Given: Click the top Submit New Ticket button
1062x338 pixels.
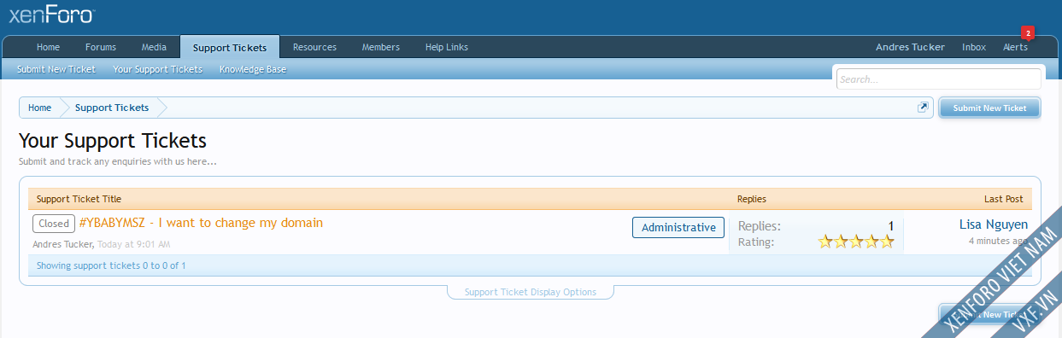Looking at the screenshot, I should tap(989, 108).
